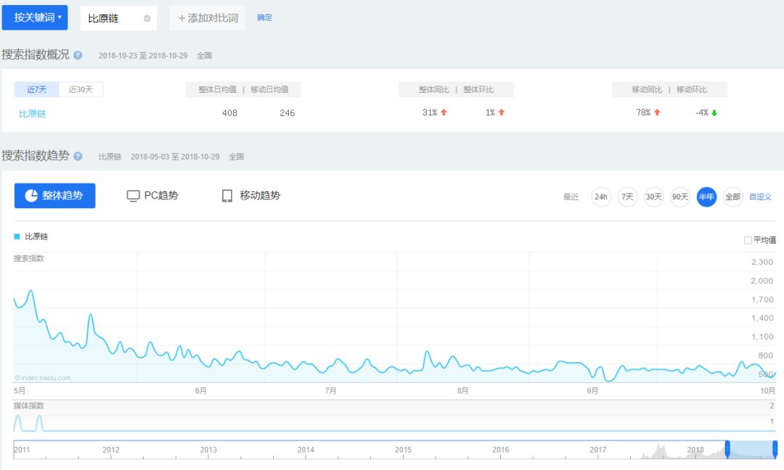784x470 pixels.
Task: Open the 自定义 custom date range link
Action: coord(760,197)
